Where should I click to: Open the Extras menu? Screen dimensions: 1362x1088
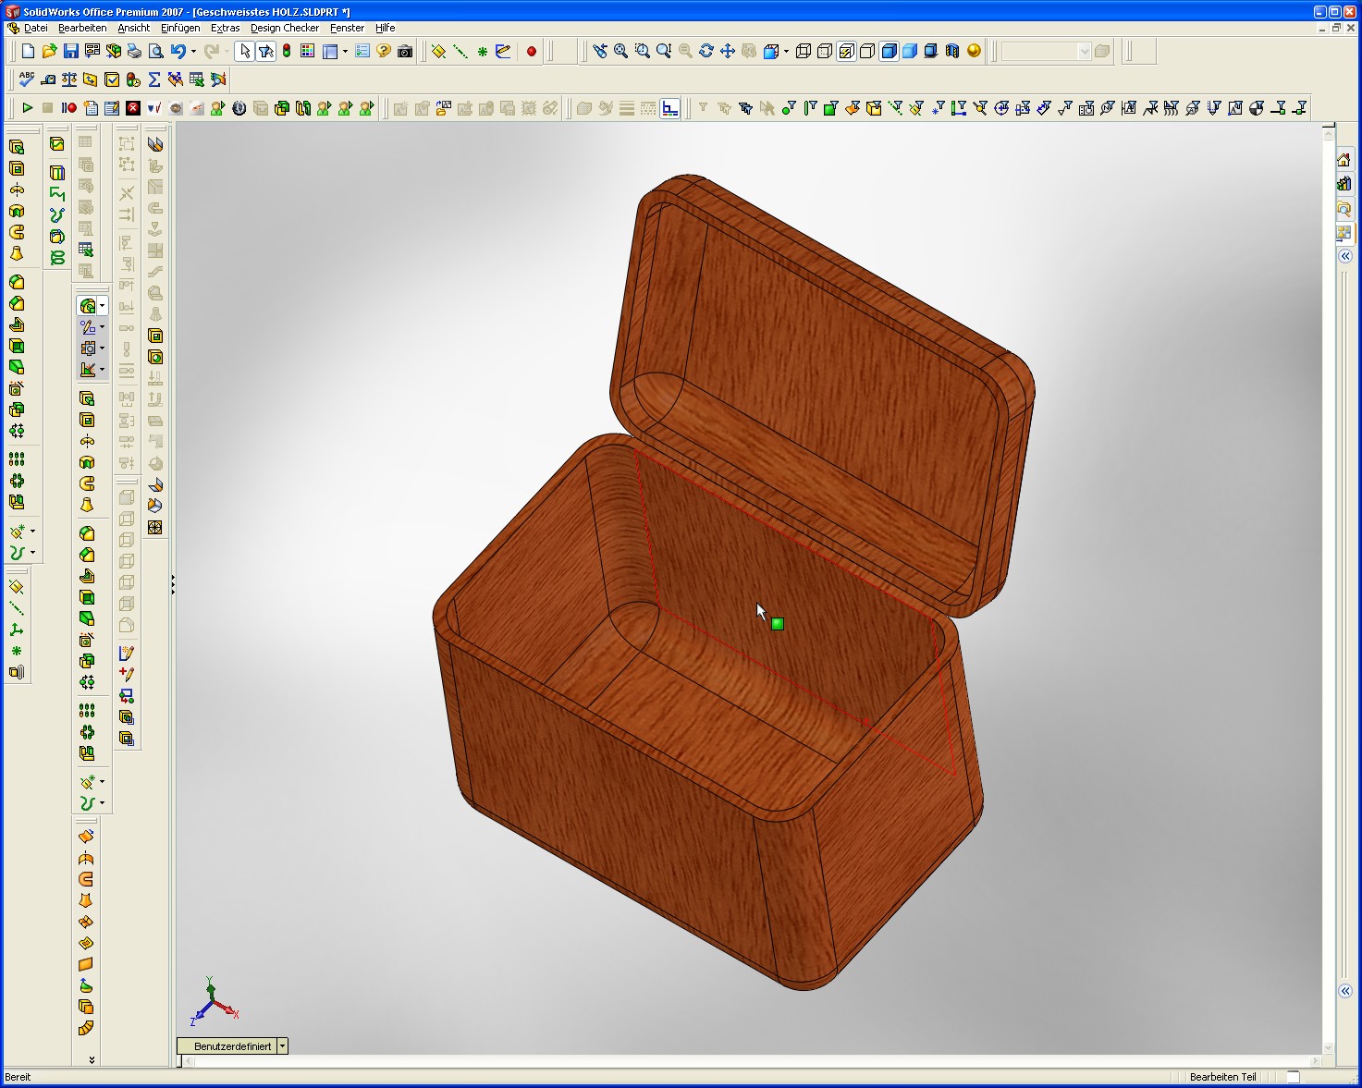click(x=225, y=28)
